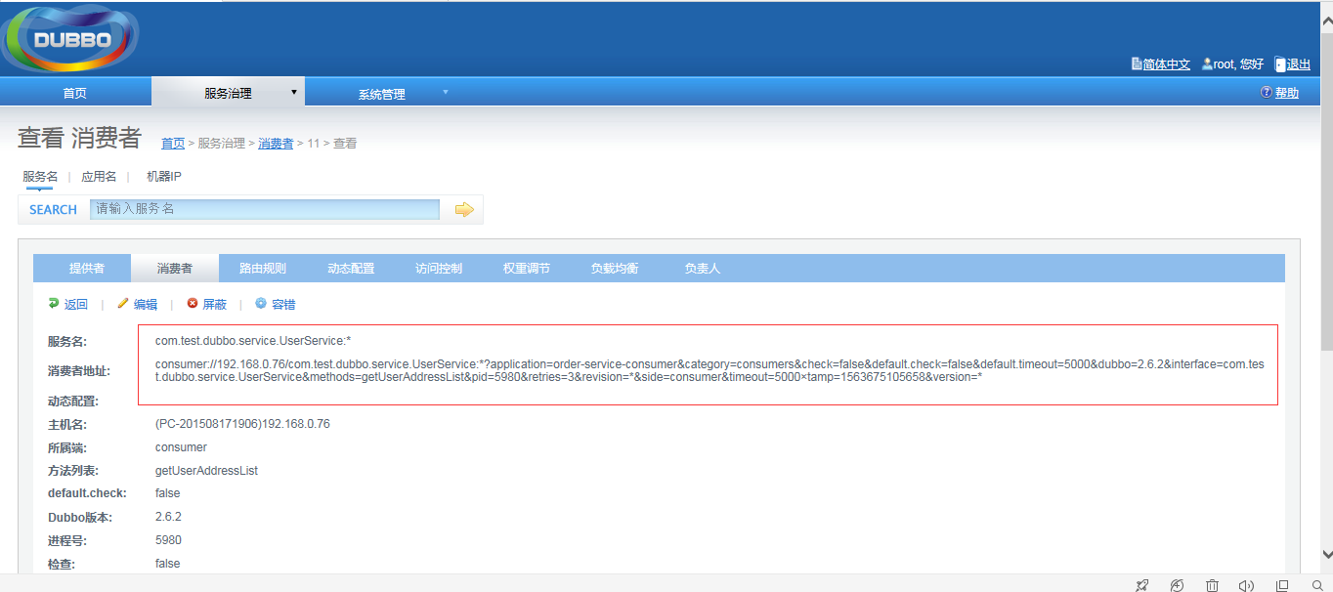Open the 负载均衡 tab
The height and width of the screenshot is (592, 1333).
click(615, 268)
